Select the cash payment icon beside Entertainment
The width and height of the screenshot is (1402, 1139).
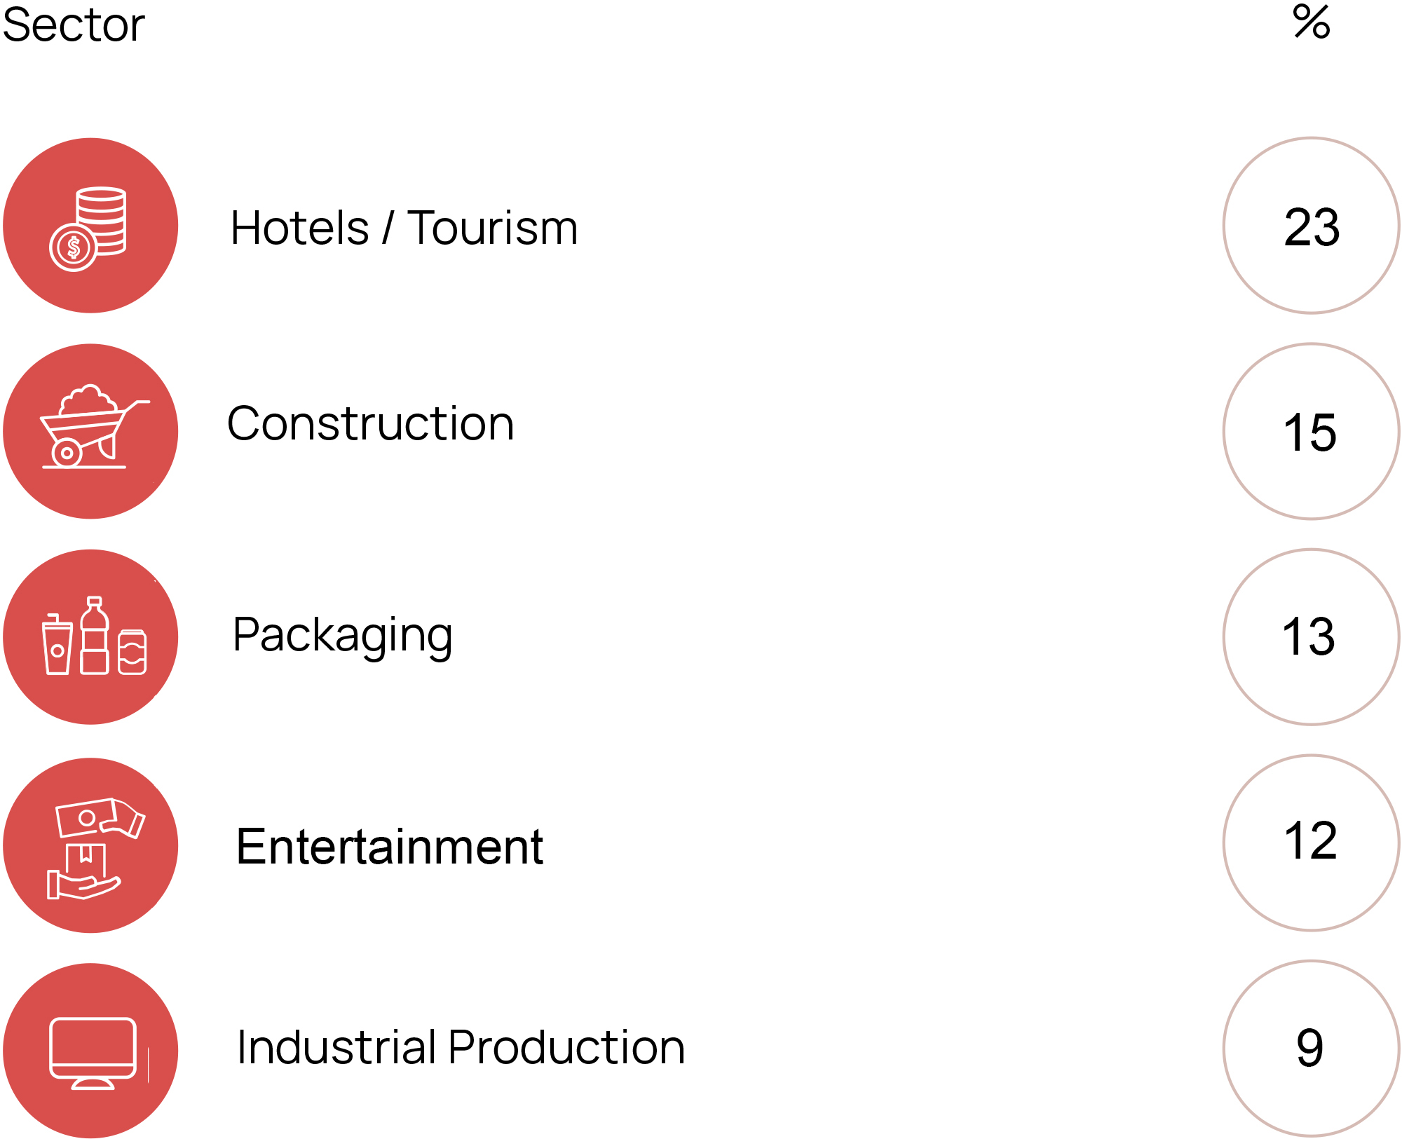pyautogui.click(x=90, y=845)
